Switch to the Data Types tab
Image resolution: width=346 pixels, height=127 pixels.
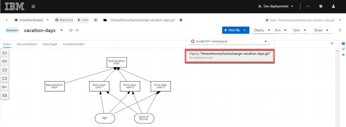[x=50, y=44]
